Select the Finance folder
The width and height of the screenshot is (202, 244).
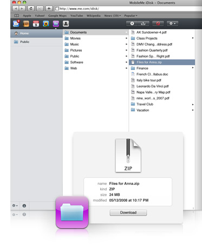tap(162, 68)
